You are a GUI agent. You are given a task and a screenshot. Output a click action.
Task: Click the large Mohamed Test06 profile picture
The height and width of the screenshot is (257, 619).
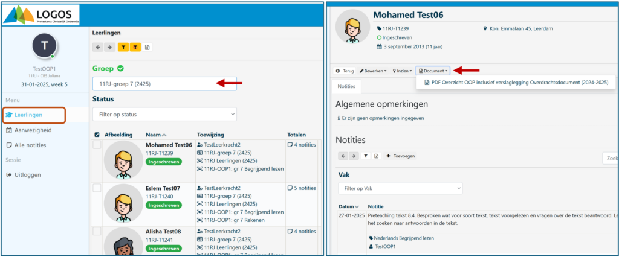point(353,27)
